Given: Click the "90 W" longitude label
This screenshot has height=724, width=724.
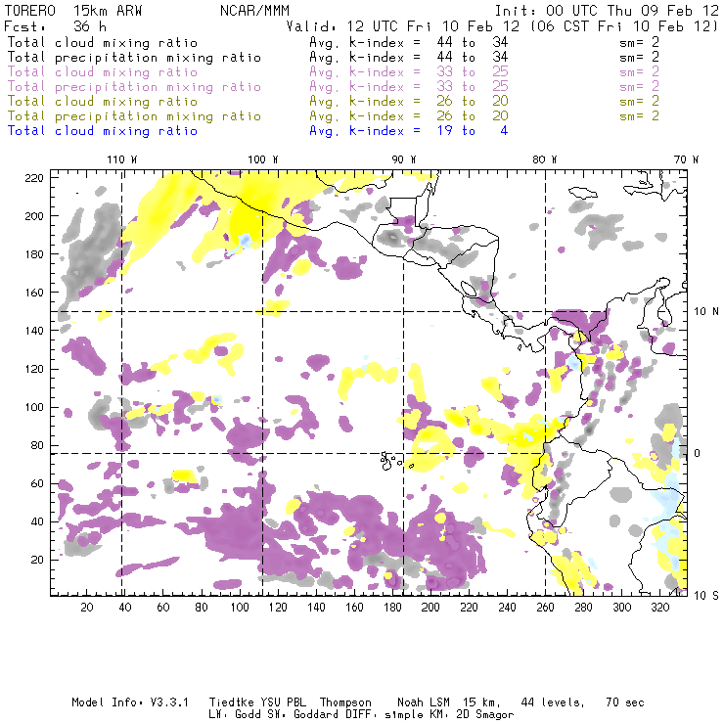Looking at the screenshot, I should [x=403, y=159].
